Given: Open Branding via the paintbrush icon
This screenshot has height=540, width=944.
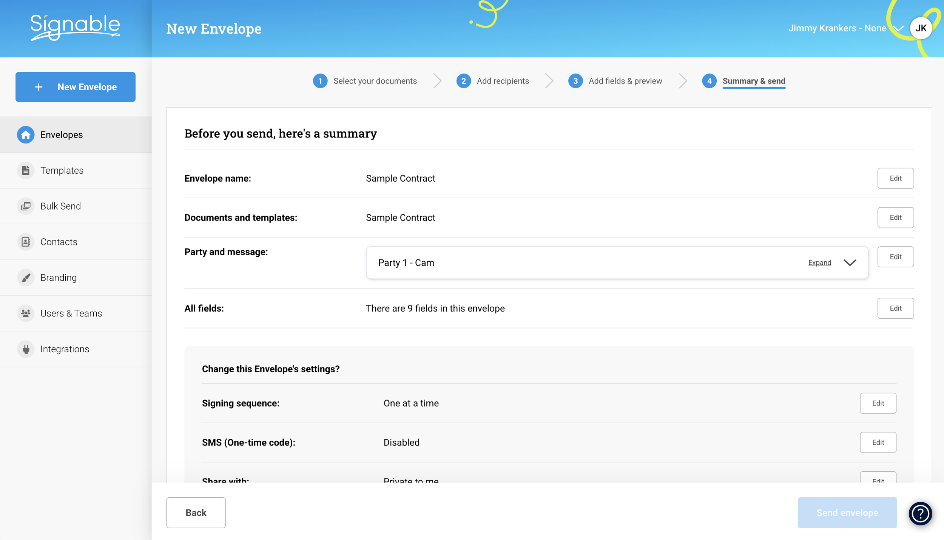Looking at the screenshot, I should (26, 278).
